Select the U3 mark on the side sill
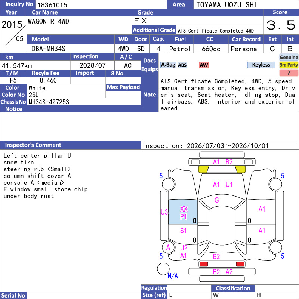 164,212
